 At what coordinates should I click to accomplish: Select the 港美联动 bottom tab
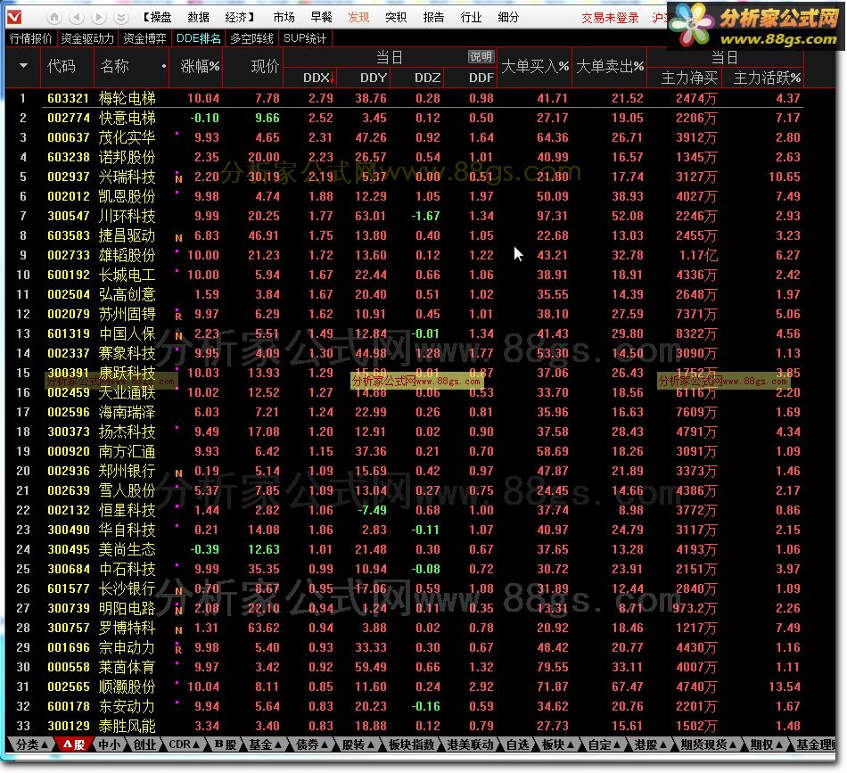point(471,744)
